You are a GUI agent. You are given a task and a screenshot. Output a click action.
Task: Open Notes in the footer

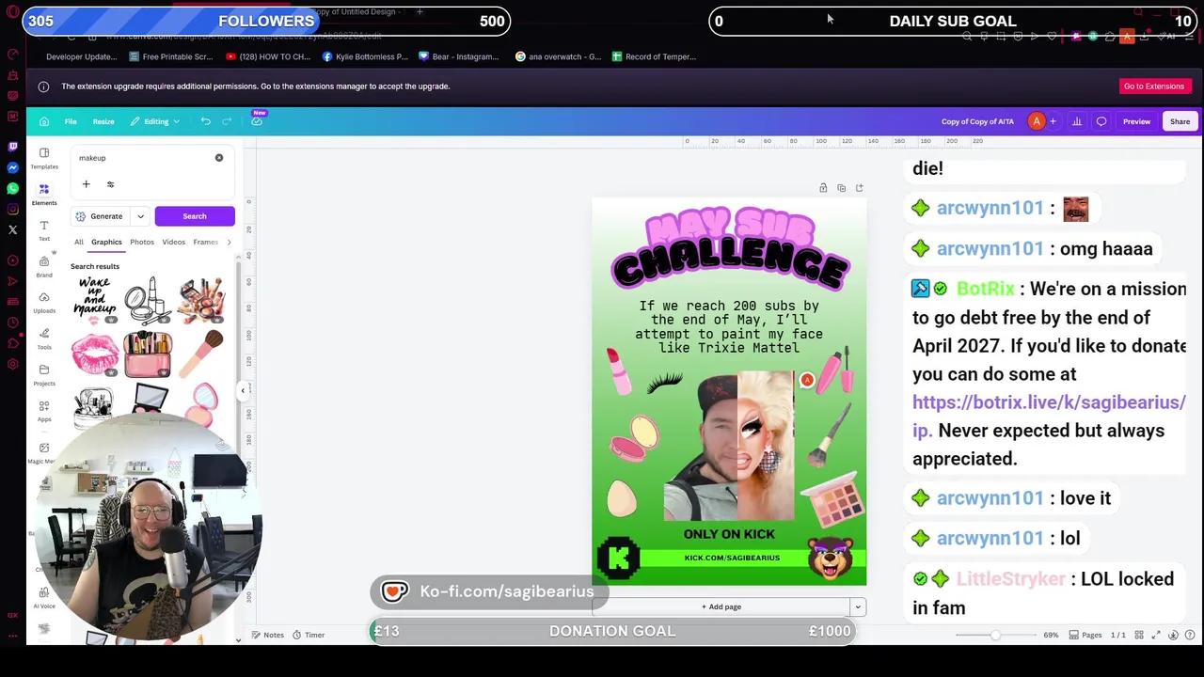click(x=266, y=635)
